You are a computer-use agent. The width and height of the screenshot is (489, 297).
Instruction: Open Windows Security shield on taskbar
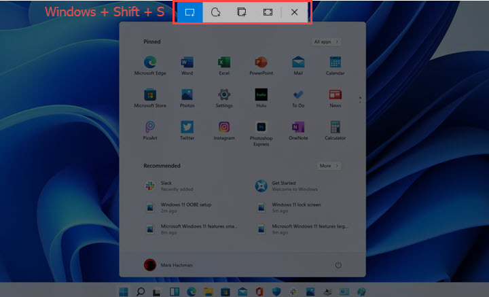coord(276,292)
